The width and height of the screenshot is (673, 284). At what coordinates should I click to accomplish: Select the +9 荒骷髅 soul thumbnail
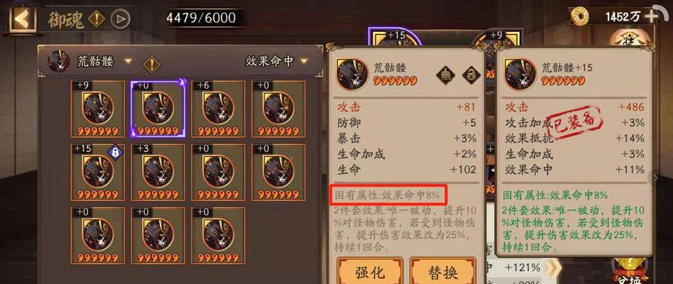click(x=97, y=109)
